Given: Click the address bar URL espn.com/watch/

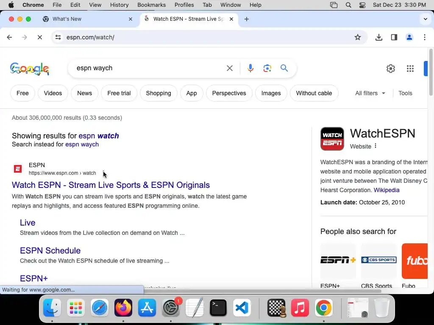Looking at the screenshot, I should [90, 37].
